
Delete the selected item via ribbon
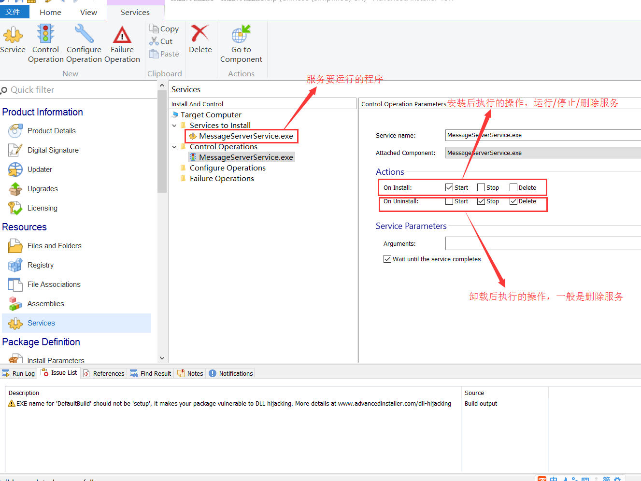click(x=200, y=39)
